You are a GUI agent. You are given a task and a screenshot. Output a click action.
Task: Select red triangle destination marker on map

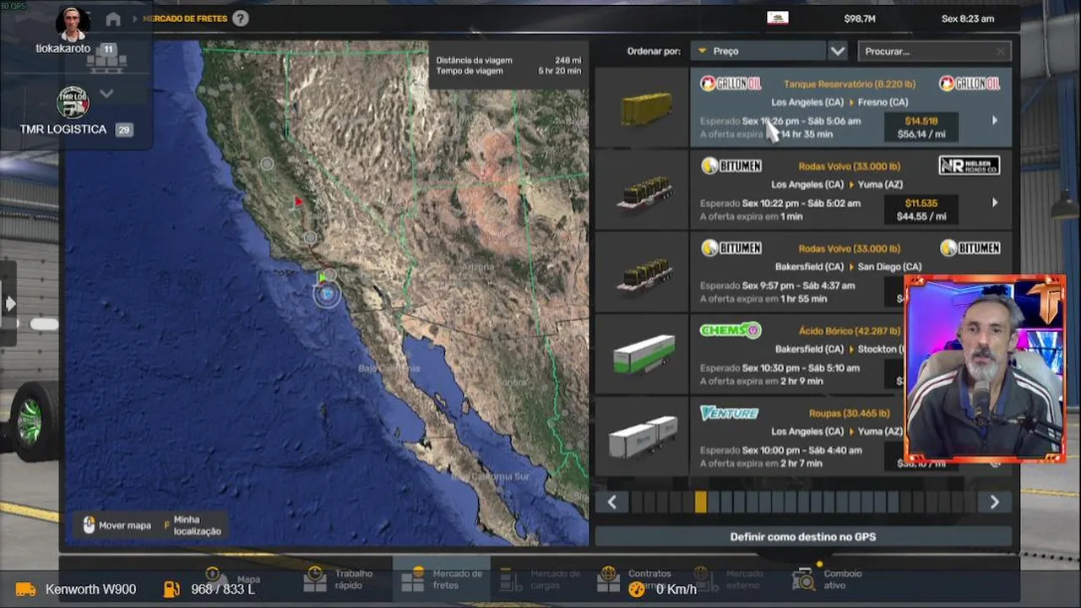coord(298,202)
